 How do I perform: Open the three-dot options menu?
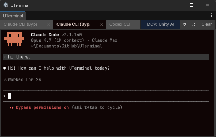tap(211, 15)
